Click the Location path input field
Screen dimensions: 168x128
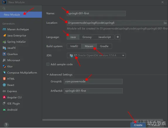(x=117, y=23)
